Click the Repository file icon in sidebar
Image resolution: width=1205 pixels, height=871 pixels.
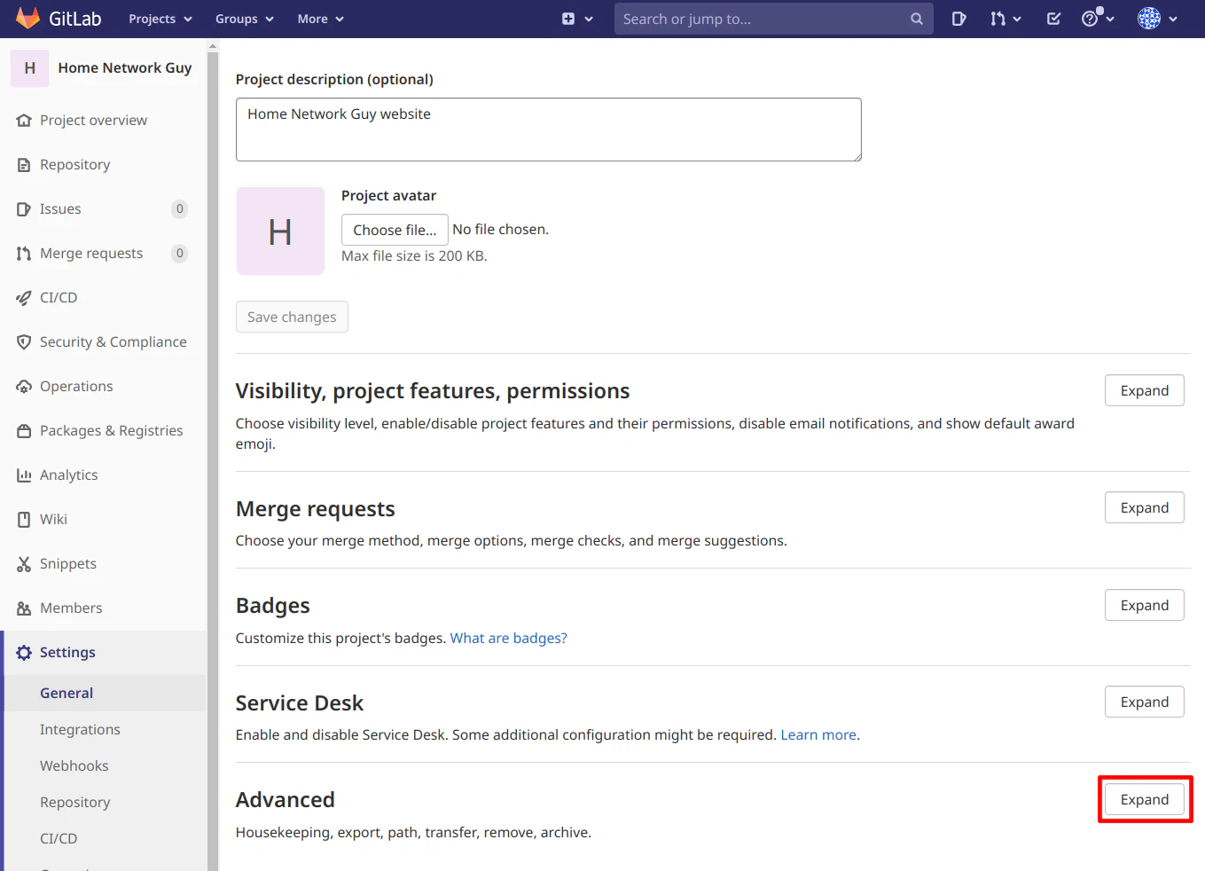pos(24,165)
